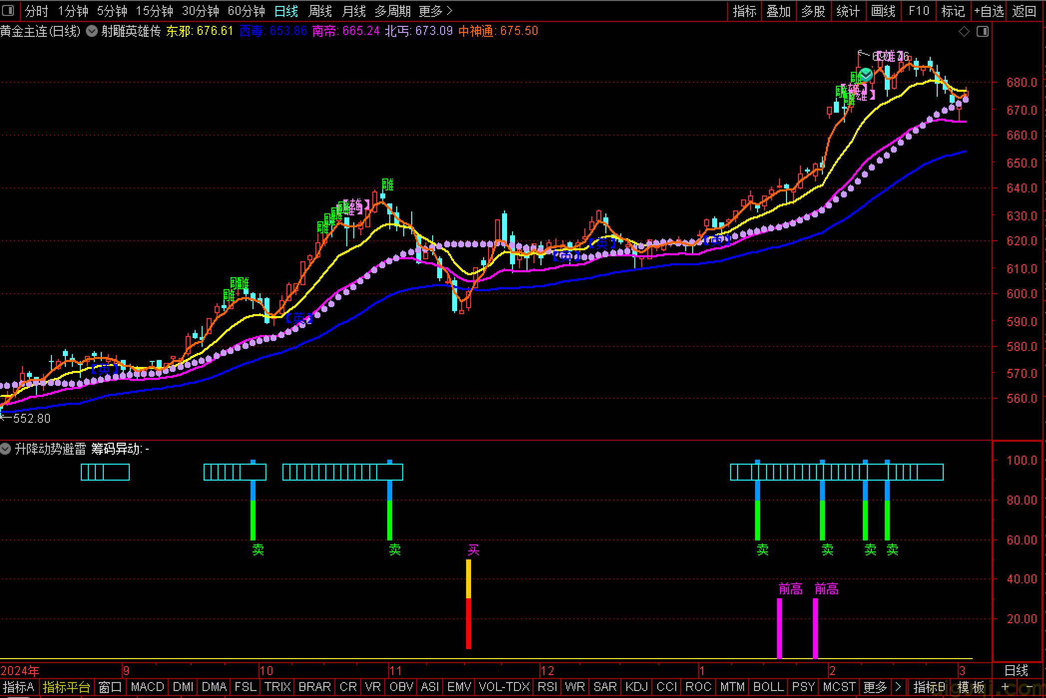Select the 日线 daily period

pyautogui.click(x=286, y=11)
